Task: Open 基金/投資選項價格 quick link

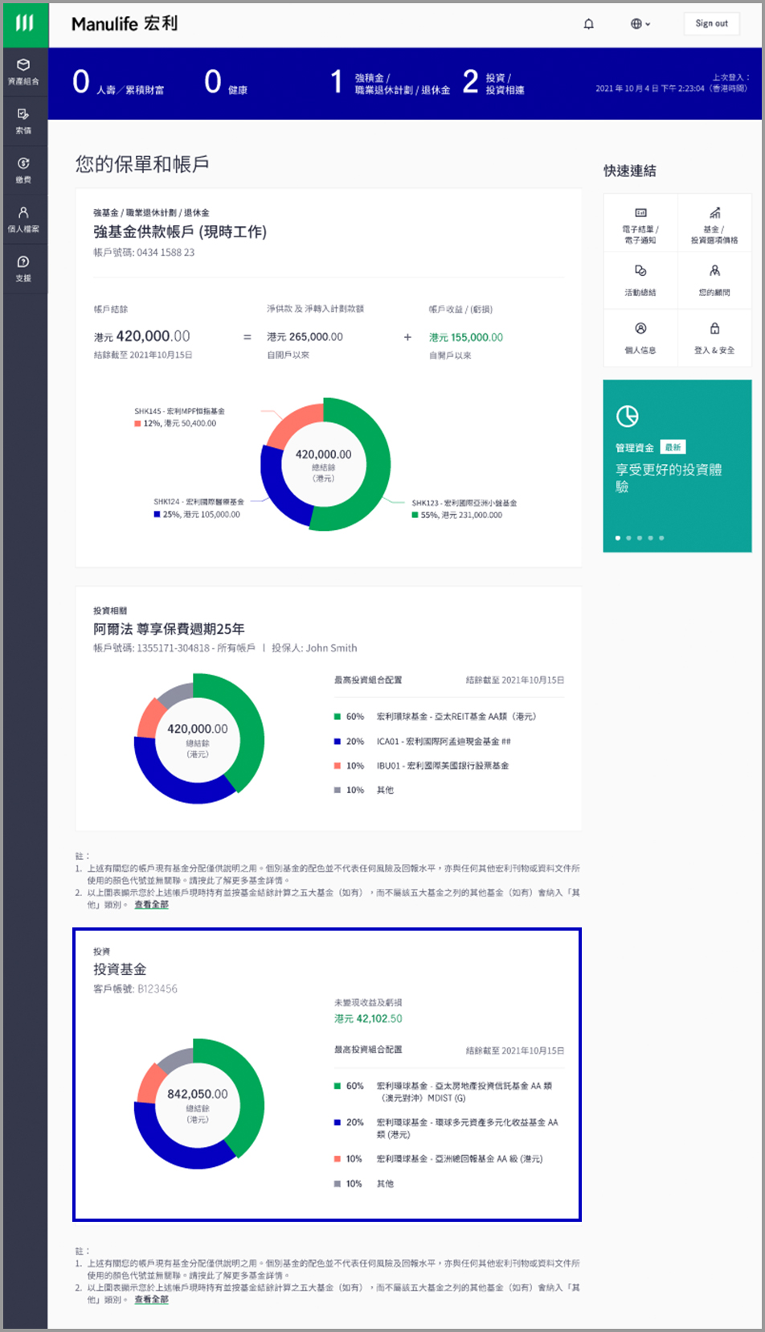Action: pos(714,224)
